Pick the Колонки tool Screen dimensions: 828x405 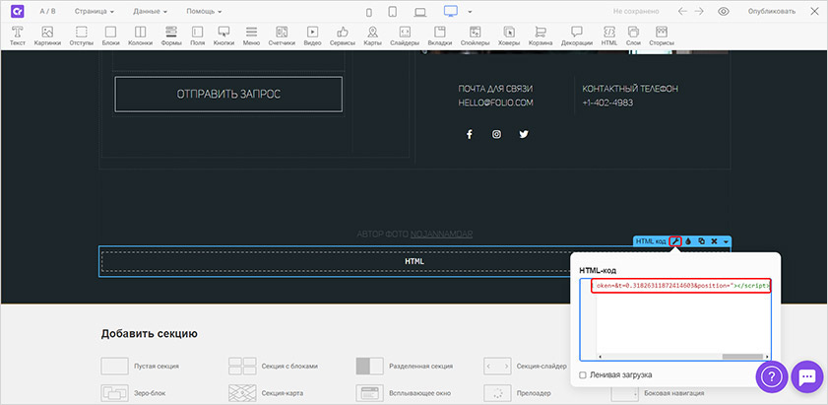(141, 35)
